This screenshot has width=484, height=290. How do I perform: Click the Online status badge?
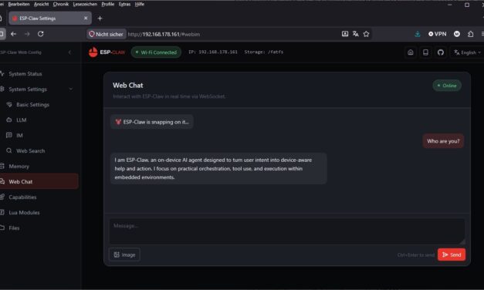447,86
